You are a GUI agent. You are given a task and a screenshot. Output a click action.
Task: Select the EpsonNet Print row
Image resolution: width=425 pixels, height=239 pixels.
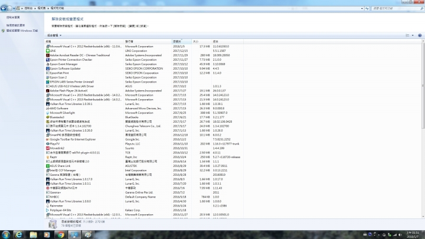point(143,73)
